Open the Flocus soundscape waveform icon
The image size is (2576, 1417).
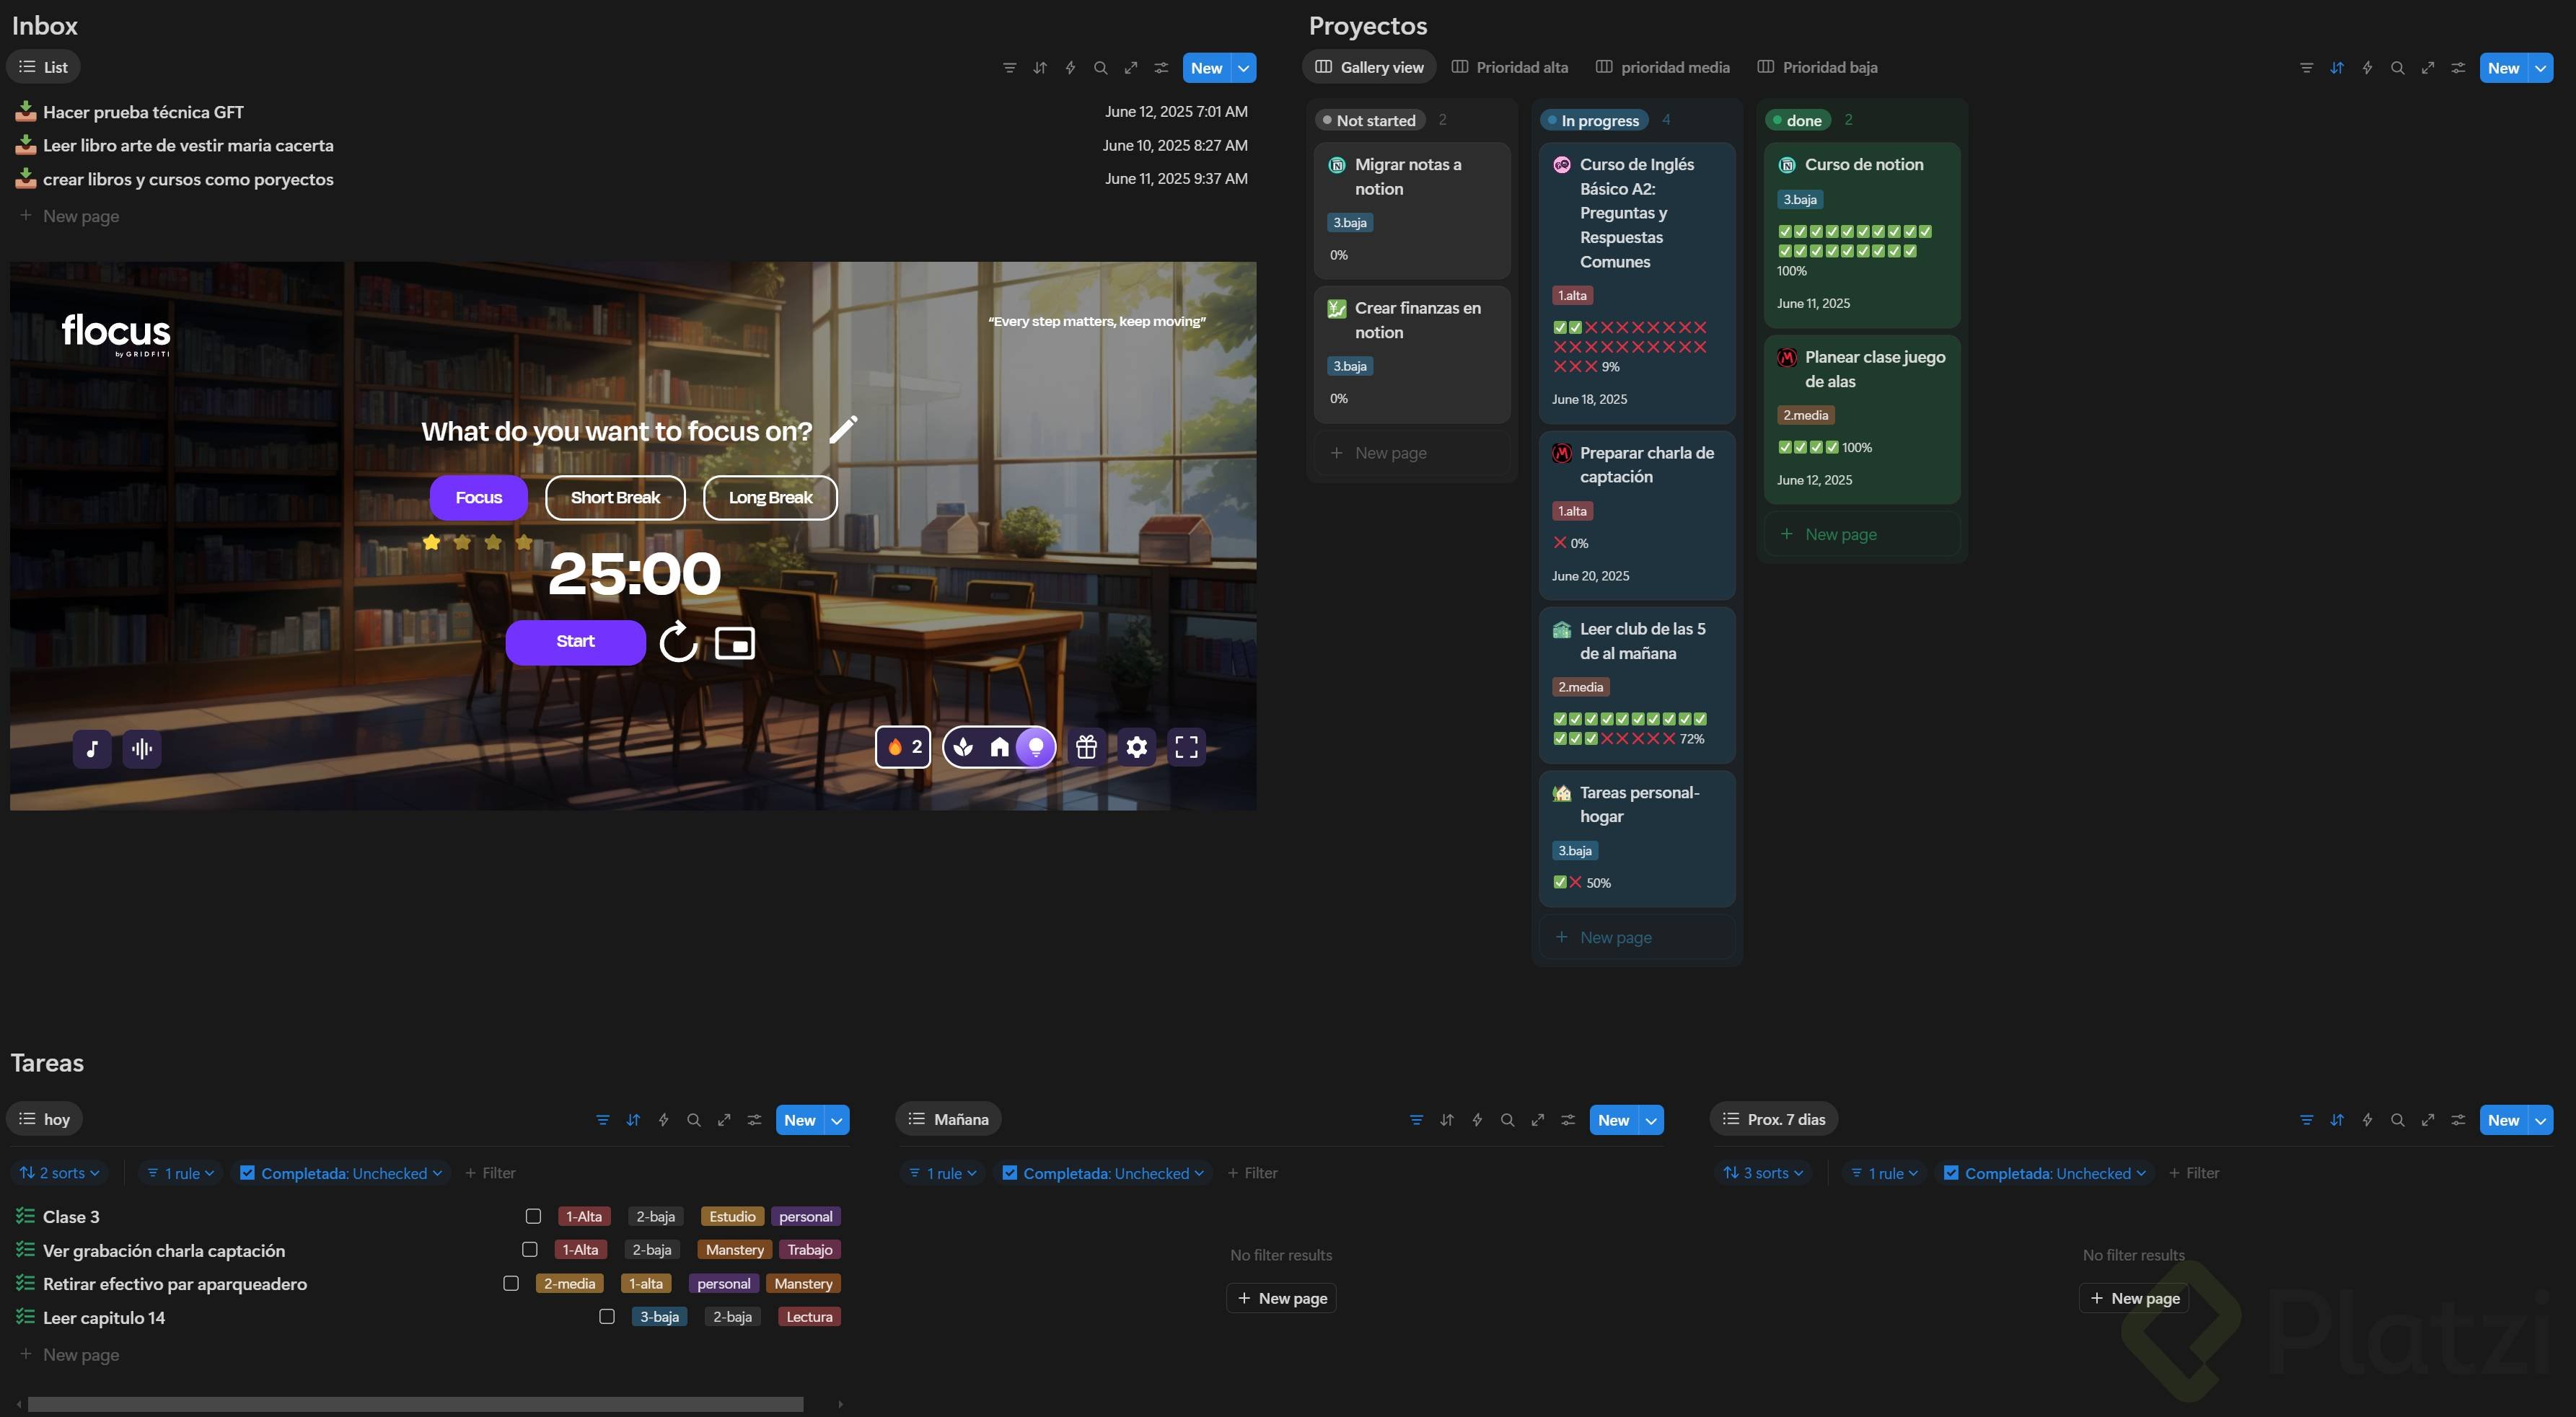coord(142,748)
